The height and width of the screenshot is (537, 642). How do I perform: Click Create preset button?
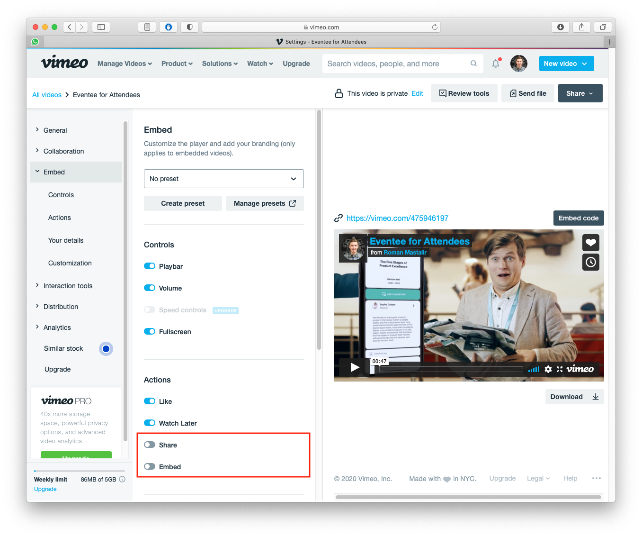183,203
